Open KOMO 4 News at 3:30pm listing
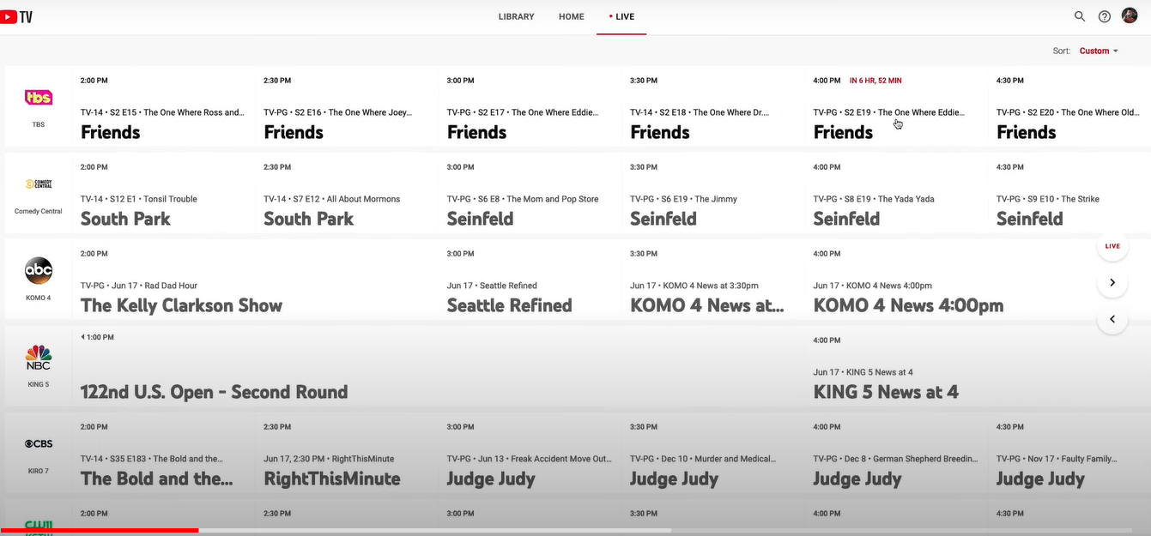This screenshot has width=1151, height=536. click(x=714, y=280)
